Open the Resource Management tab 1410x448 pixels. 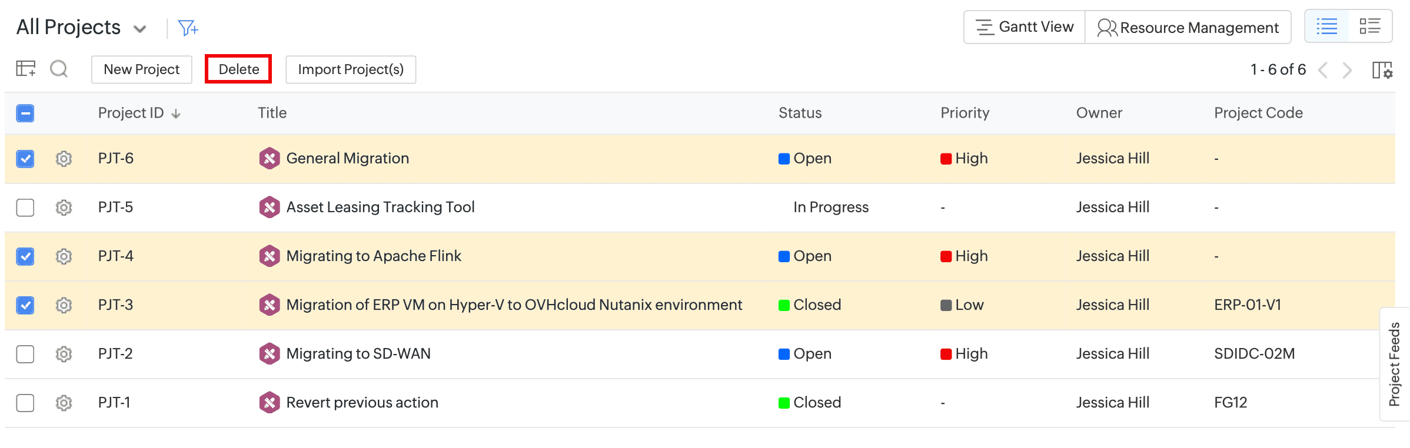point(1188,27)
